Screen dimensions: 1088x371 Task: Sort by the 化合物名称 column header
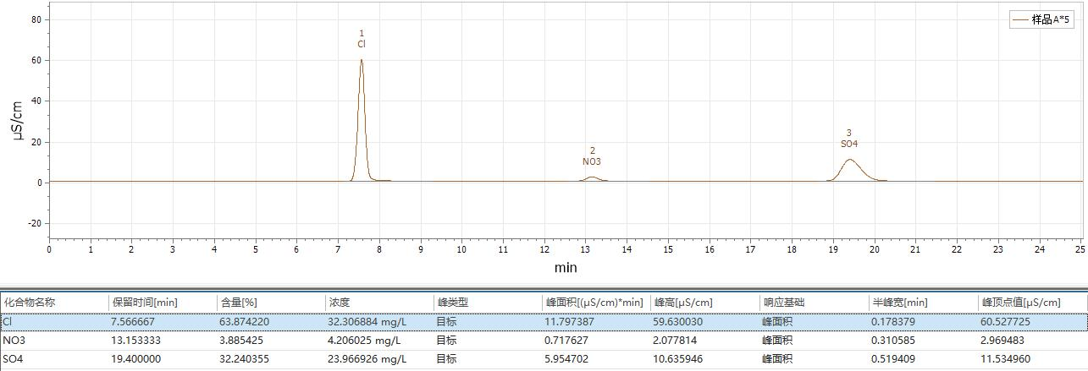(x=30, y=302)
